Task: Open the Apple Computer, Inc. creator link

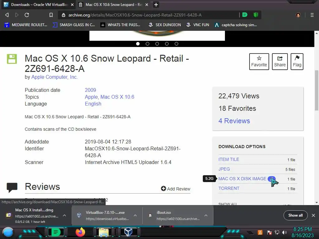Action: (x=54, y=77)
